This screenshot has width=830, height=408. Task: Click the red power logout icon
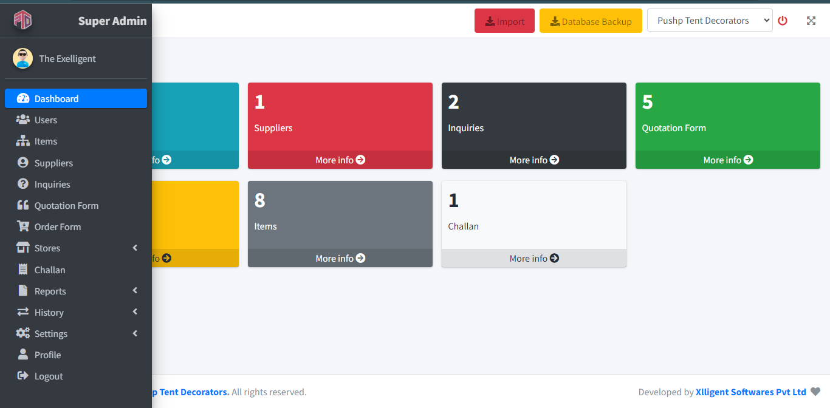pos(783,21)
